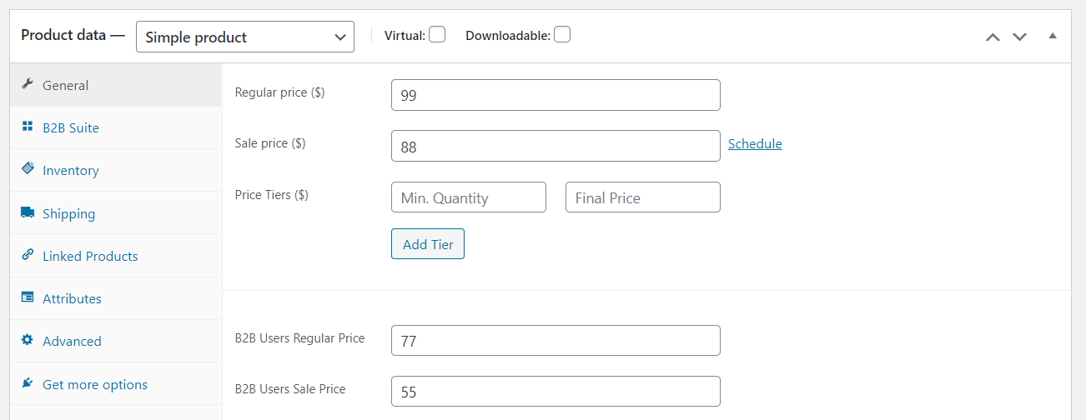Move Product data panel down

pyautogui.click(x=1019, y=37)
